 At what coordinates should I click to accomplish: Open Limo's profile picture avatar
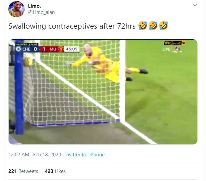tap(16, 9)
